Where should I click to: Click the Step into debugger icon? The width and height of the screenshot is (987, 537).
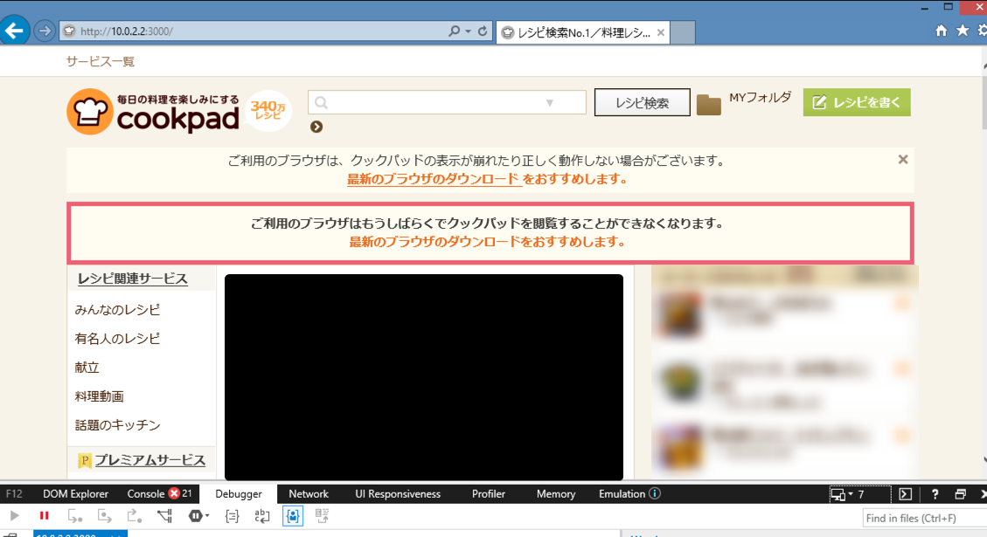point(75,516)
